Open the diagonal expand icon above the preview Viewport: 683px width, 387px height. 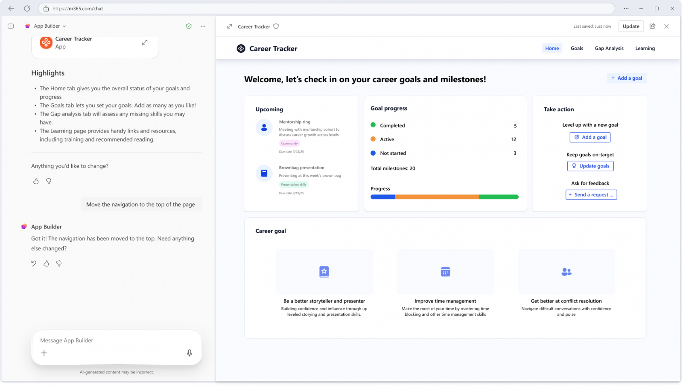click(229, 26)
